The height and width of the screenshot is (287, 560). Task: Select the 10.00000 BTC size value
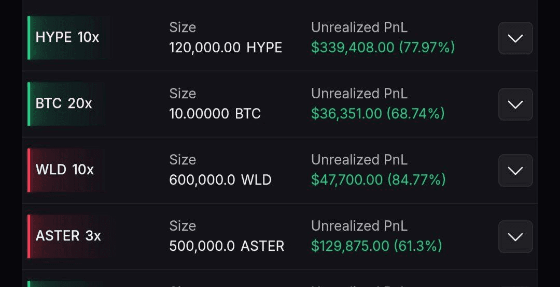[x=215, y=114]
